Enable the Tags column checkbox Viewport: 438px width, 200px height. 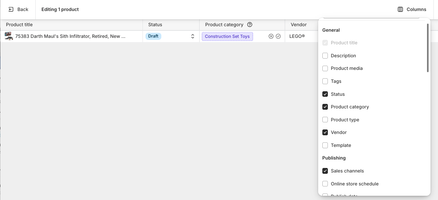(x=325, y=81)
